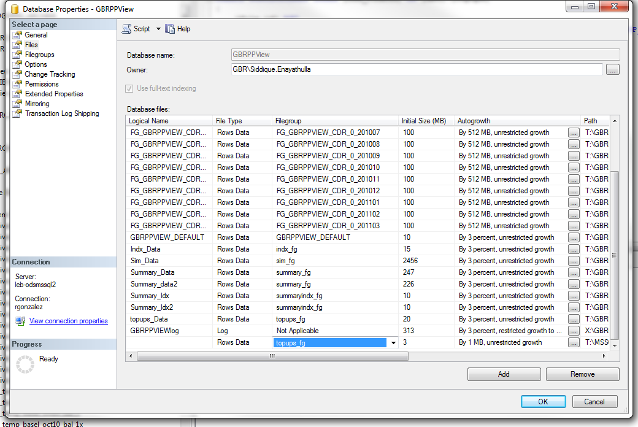Open GBRPPVIEWlog autogrowth settings via ellipsis
Viewport: 638px width, 427px height.
pyautogui.click(x=574, y=331)
